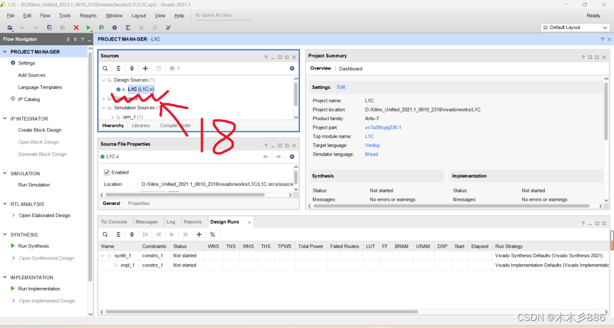Collapse the Simulation Sources folder
Image resolution: width=614 pixels, height=328 pixels.
point(103,108)
